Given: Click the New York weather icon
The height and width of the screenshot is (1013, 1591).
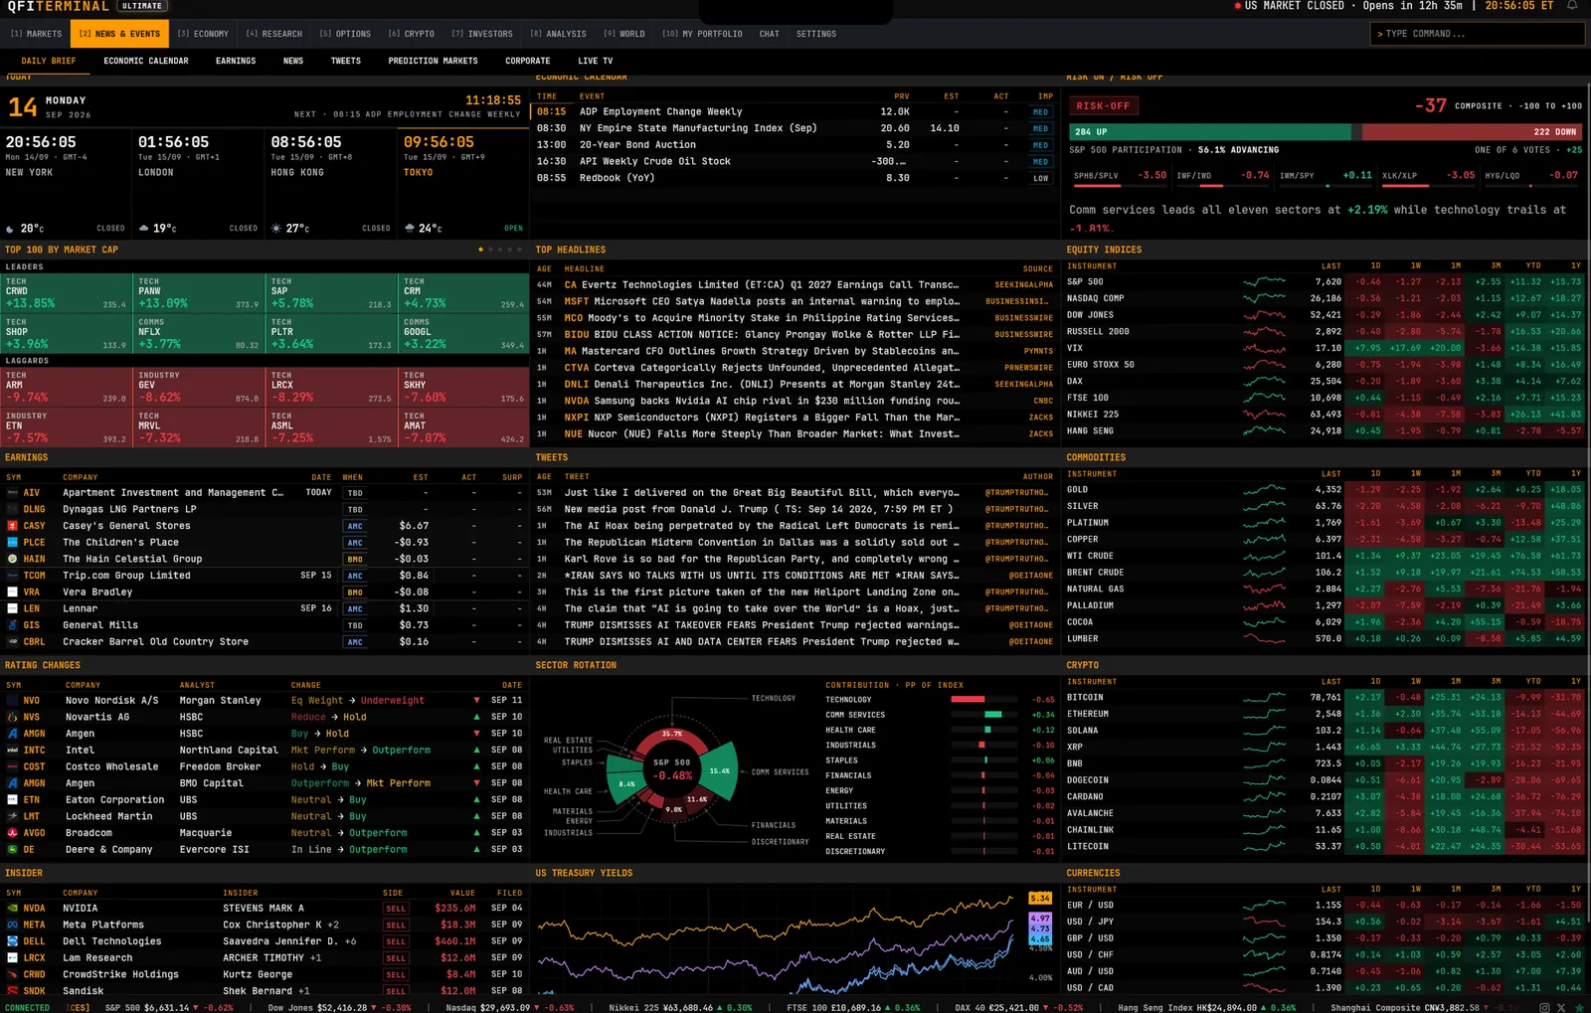Looking at the screenshot, I should [x=11, y=229].
